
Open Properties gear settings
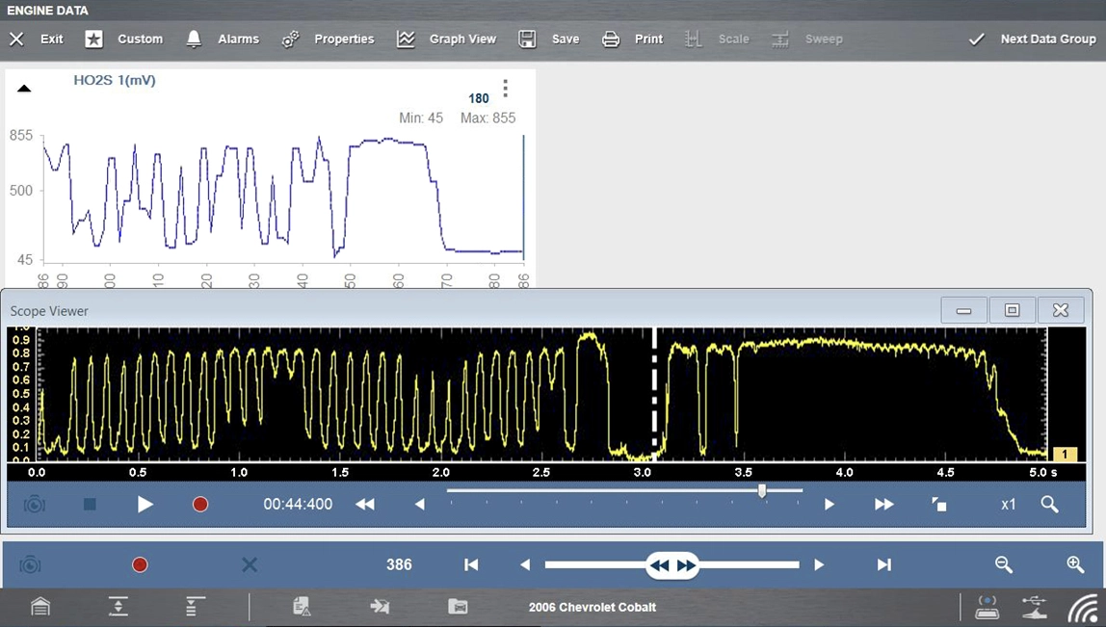(x=328, y=39)
